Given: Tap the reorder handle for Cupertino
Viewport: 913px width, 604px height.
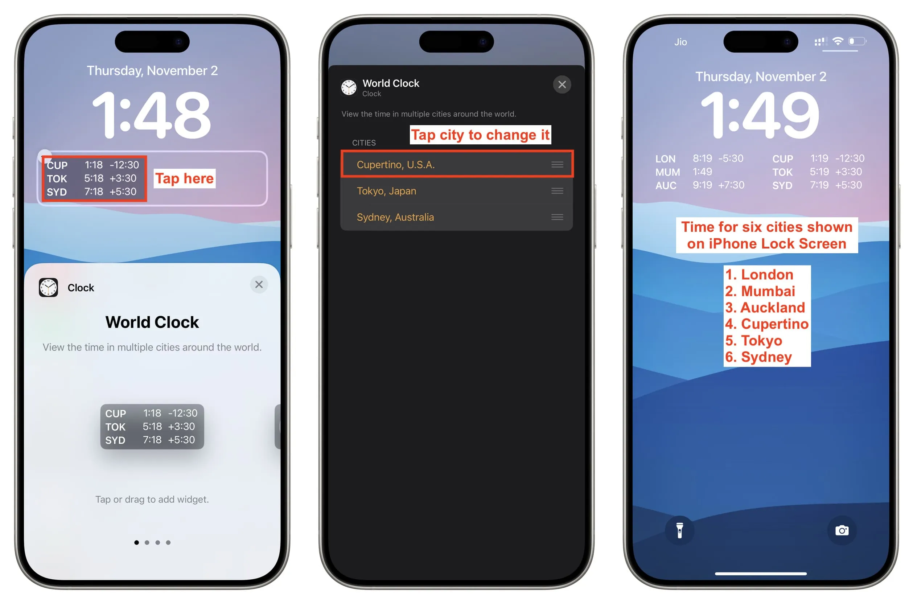Looking at the screenshot, I should point(559,164).
